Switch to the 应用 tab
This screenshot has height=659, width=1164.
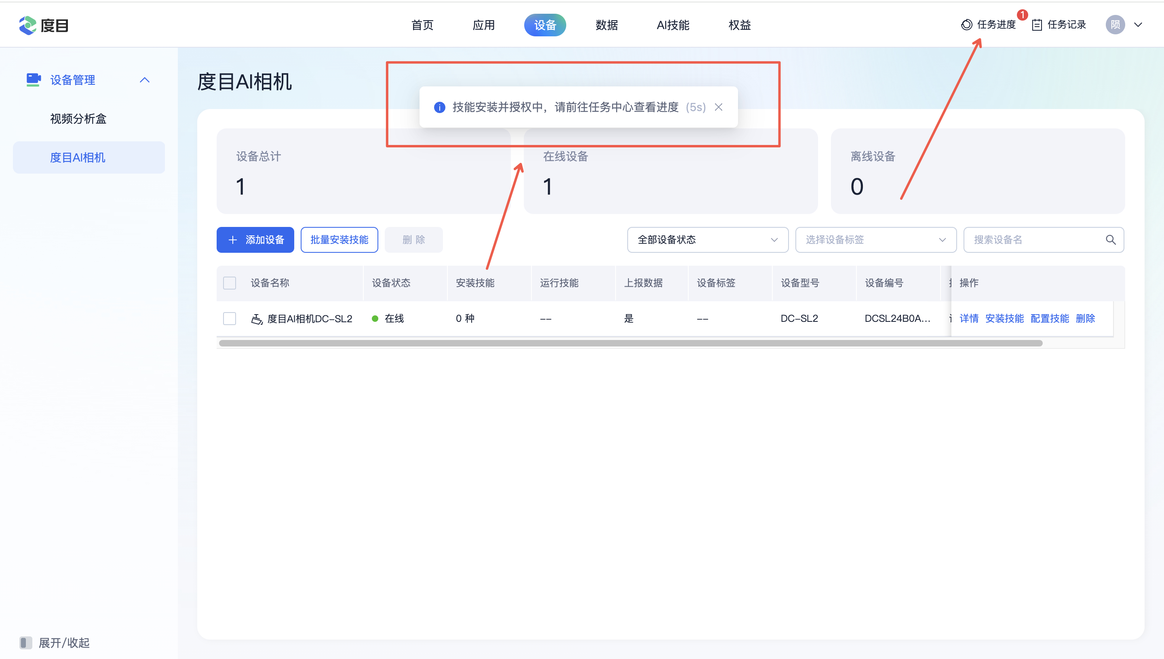click(484, 25)
